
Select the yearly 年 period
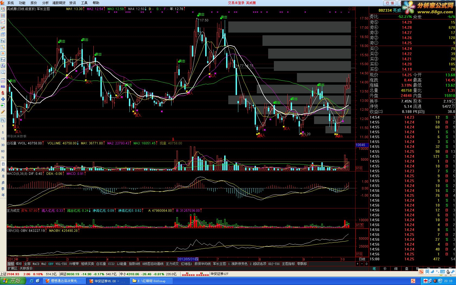coord(3,195)
